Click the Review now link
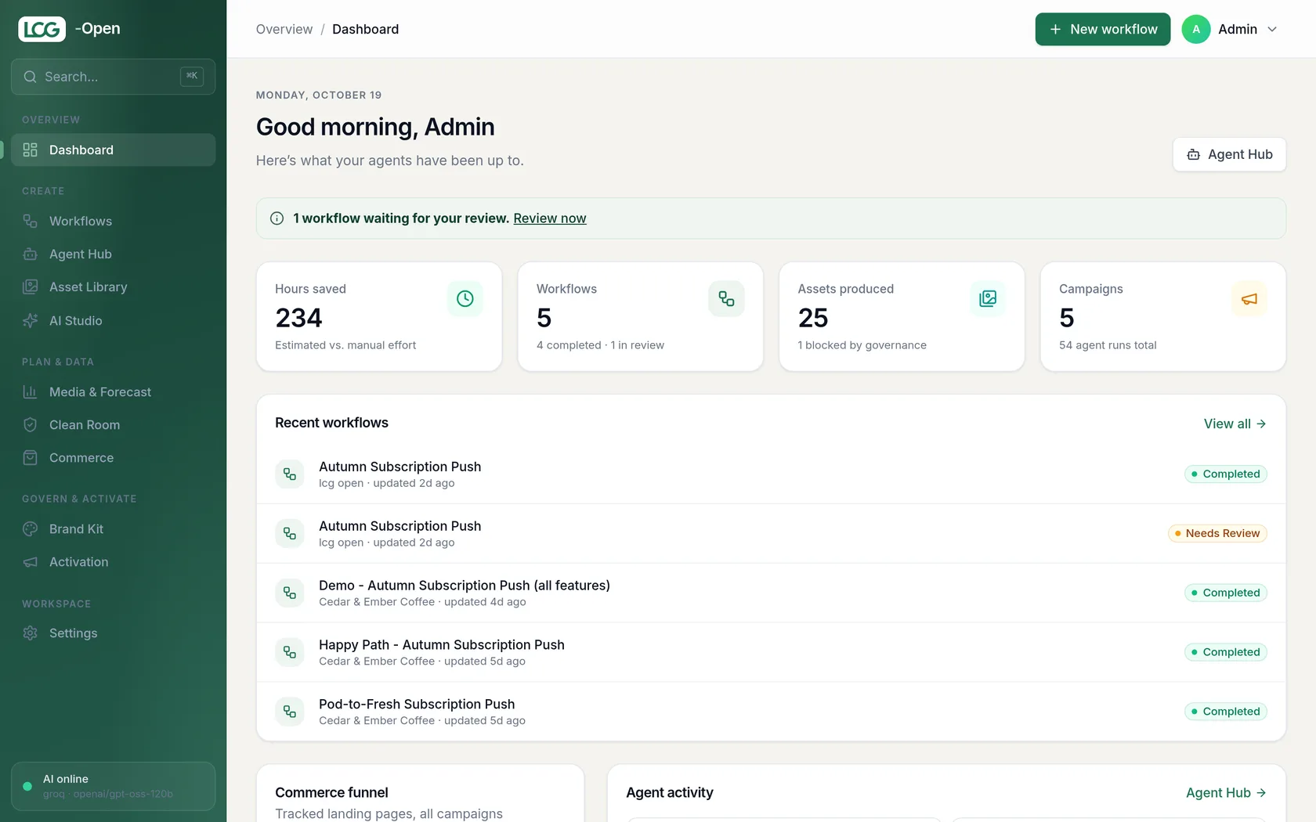Screen dimensions: 1316x822 pyautogui.click(x=550, y=218)
